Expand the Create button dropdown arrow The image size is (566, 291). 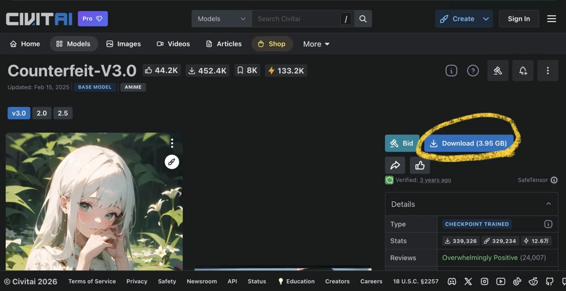click(x=486, y=19)
